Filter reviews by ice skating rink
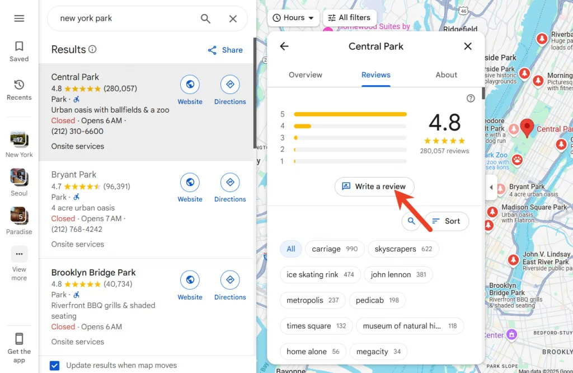 pyautogui.click(x=320, y=274)
